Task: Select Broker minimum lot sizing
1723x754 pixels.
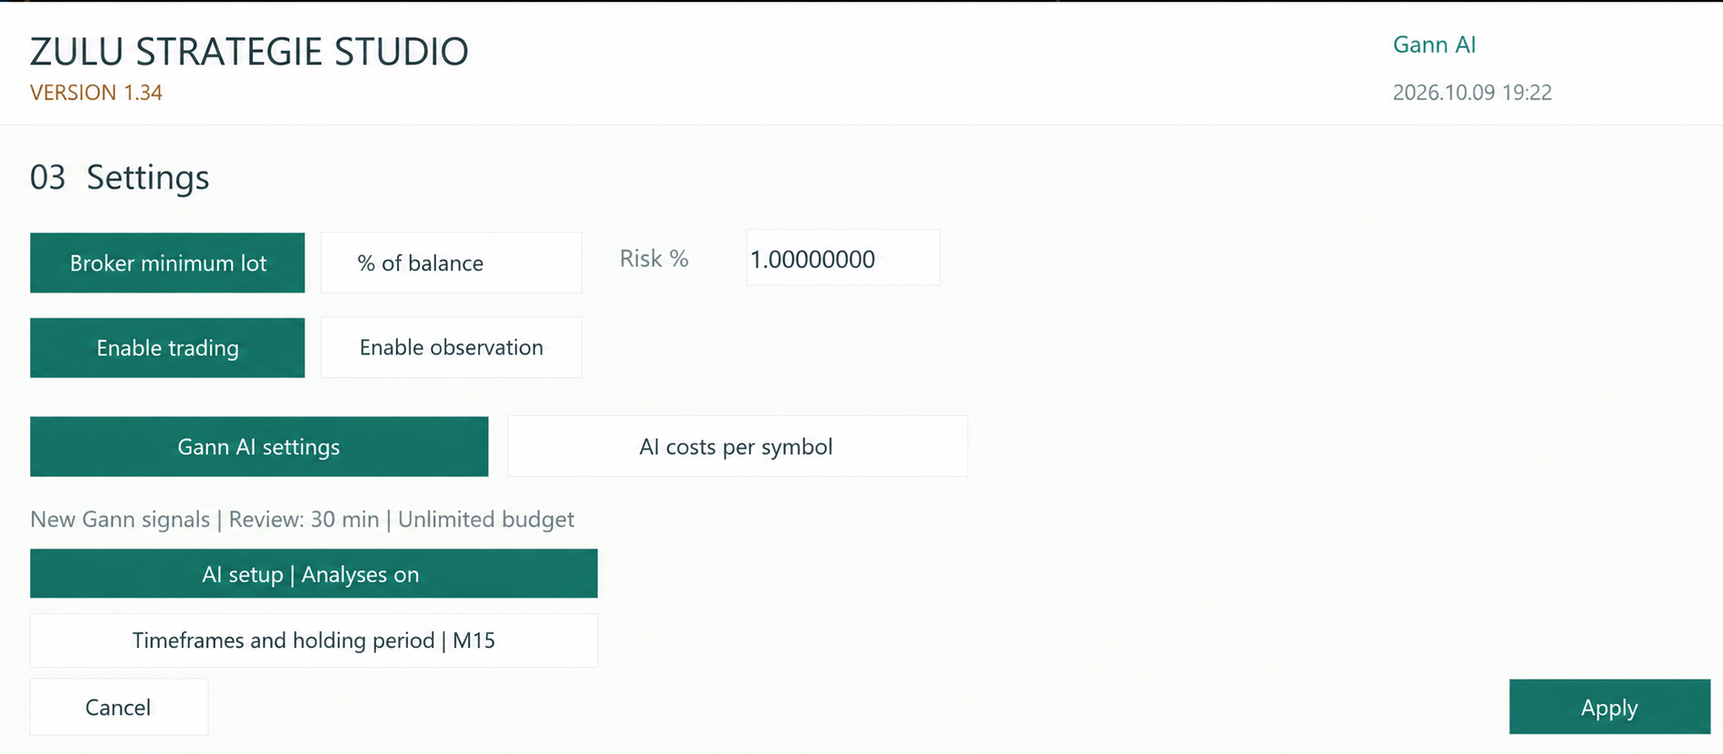Action: pyautogui.click(x=167, y=263)
